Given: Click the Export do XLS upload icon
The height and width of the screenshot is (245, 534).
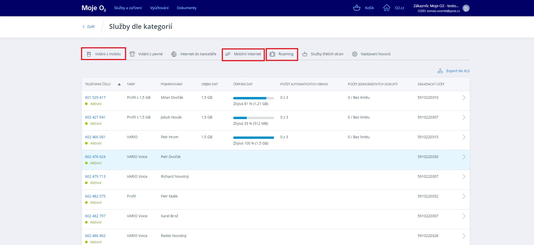Looking at the screenshot, I should click(x=440, y=71).
